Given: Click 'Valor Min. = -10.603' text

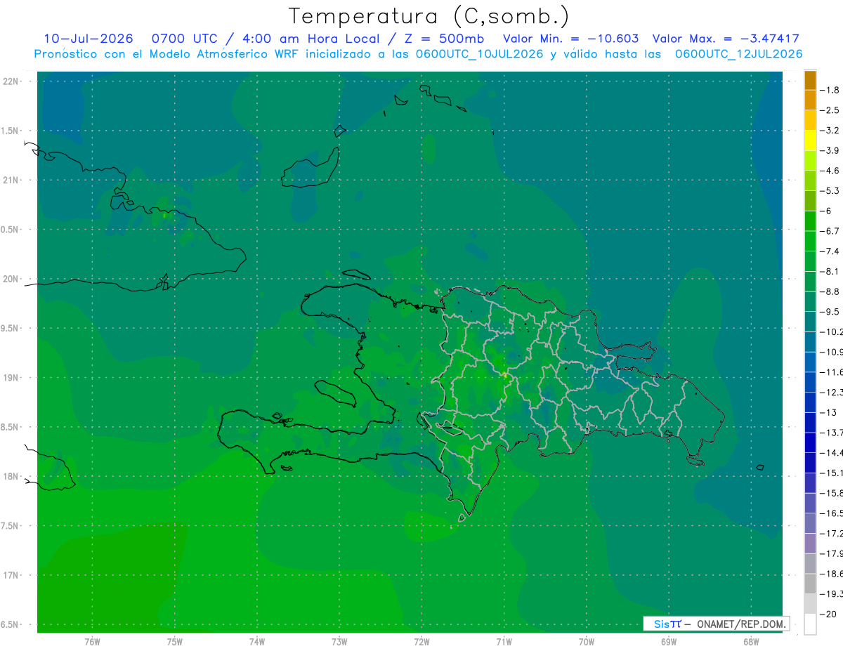Looking at the screenshot, I should [x=571, y=39].
